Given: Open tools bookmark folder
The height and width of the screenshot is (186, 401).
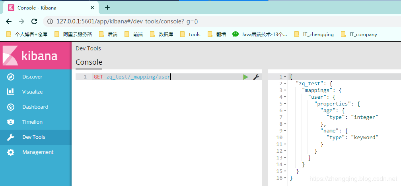Looking at the screenshot, I should pos(190,34).
